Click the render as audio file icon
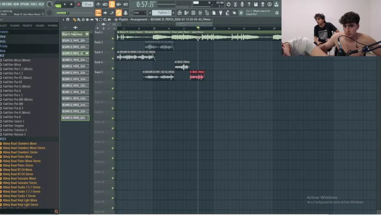The width and height of the screenshot is (381, 215). [x=263, y=4]
